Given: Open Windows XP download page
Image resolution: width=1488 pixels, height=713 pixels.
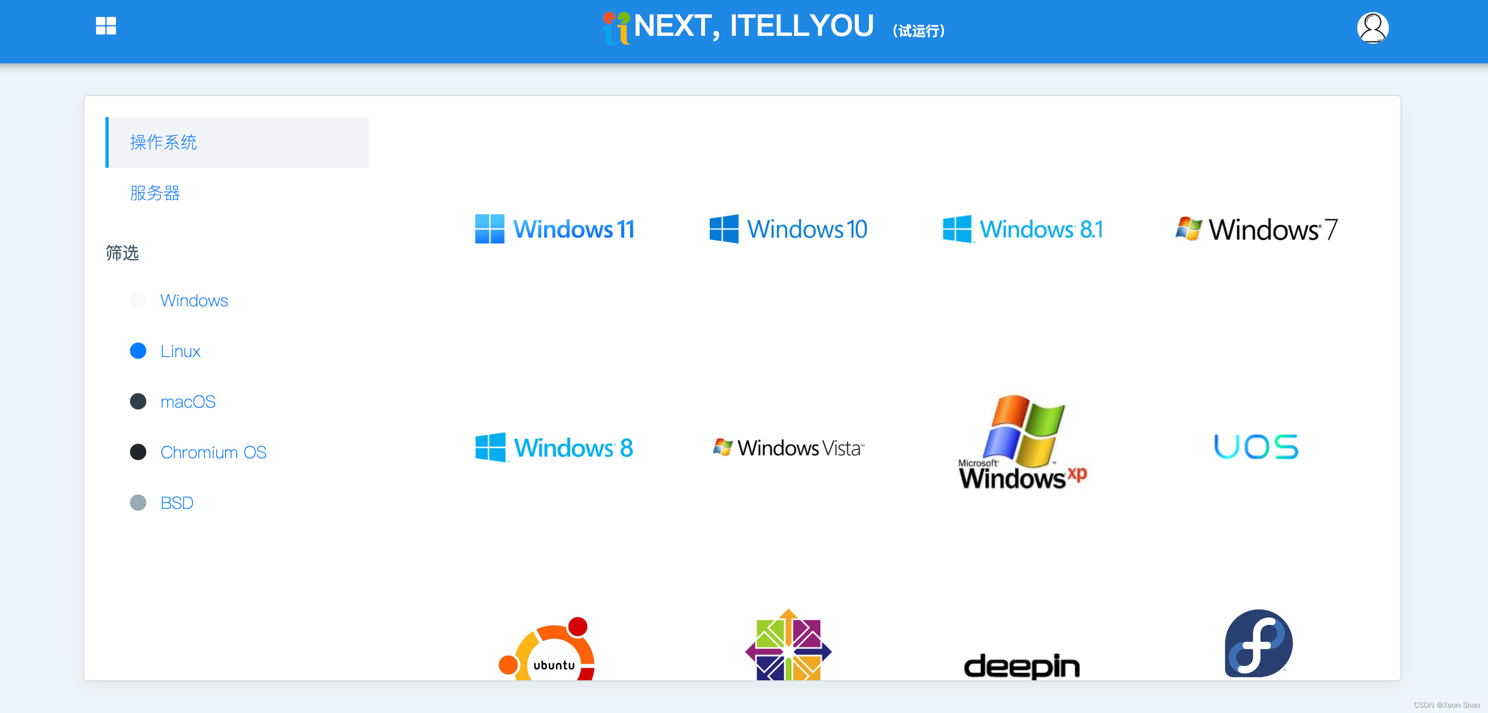Looking at the screenshot, I should (x=1021, y=446).
